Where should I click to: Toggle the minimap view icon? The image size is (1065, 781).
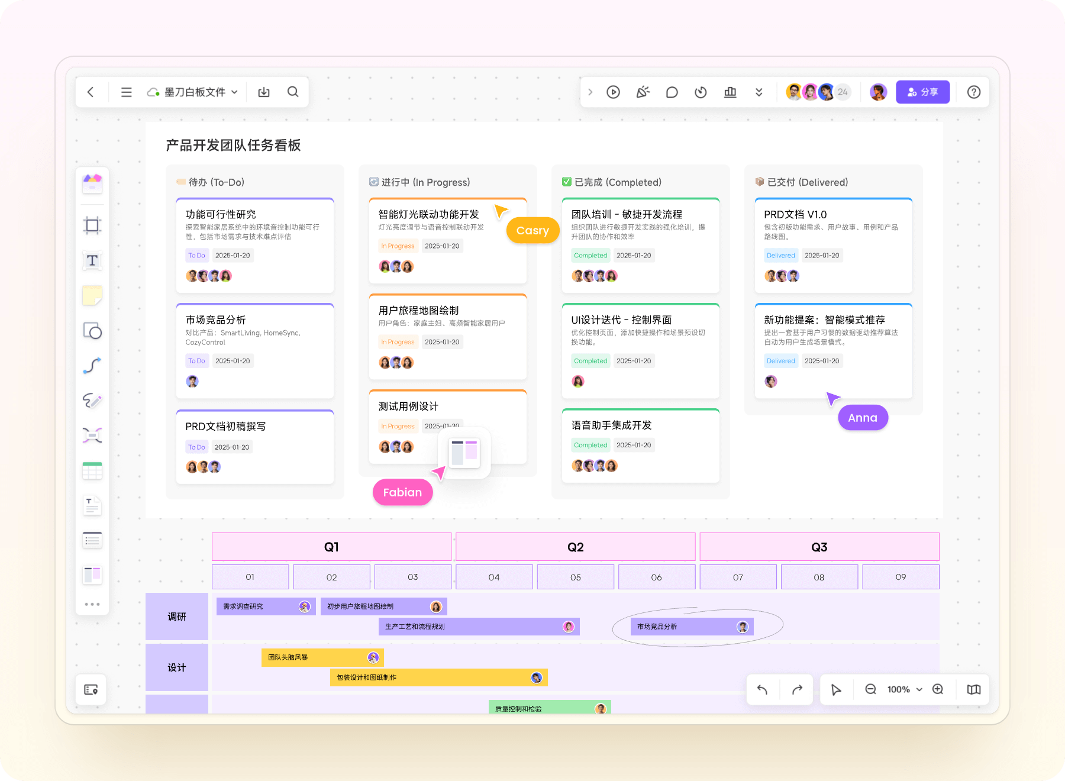click(x=973, y=689)
